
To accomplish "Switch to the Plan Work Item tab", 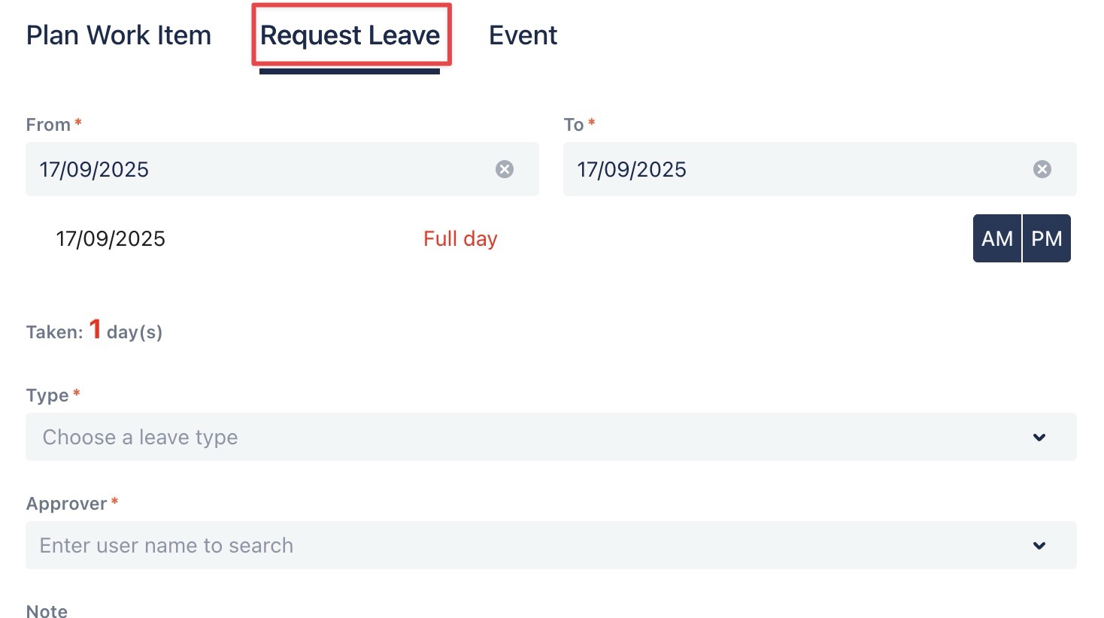I will (119, 35).
